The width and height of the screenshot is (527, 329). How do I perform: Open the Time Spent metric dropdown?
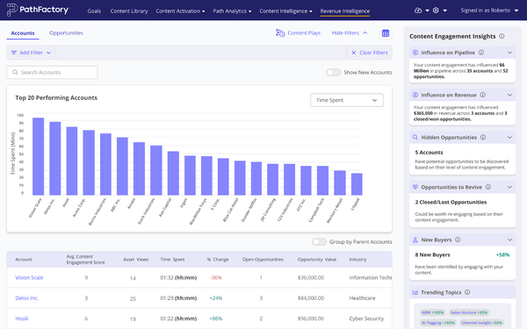click(x=347, y=100)
